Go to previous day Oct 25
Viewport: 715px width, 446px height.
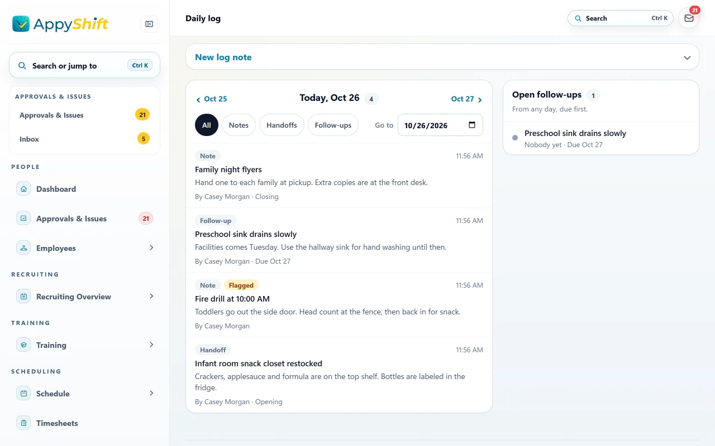(211, 99)
